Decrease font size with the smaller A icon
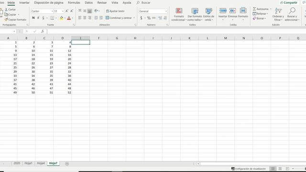The height and width of the screenshot is (172, 306). point(72,11)
